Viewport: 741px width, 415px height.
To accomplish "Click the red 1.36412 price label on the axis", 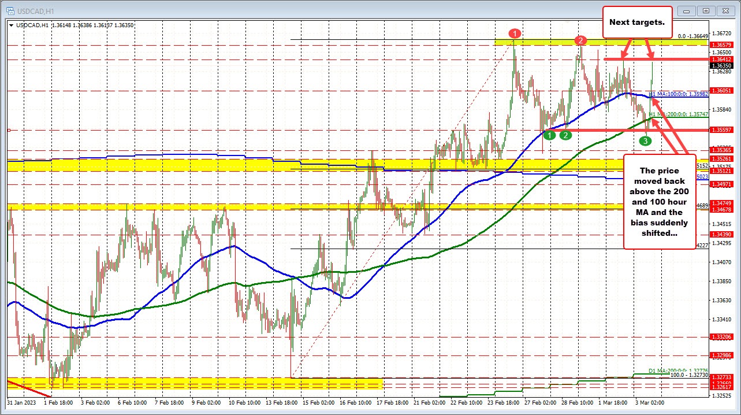I will pyautogui.click(x=721, y=58).
